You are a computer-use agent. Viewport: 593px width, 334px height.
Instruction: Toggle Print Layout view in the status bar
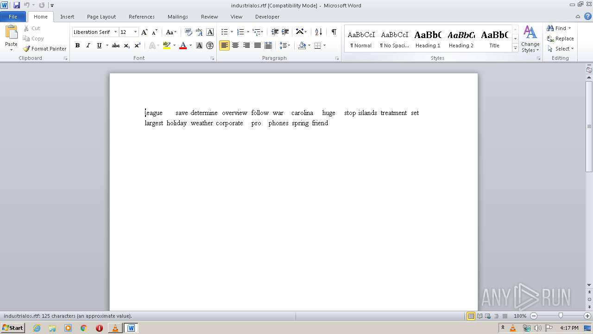tap(471, 316)
